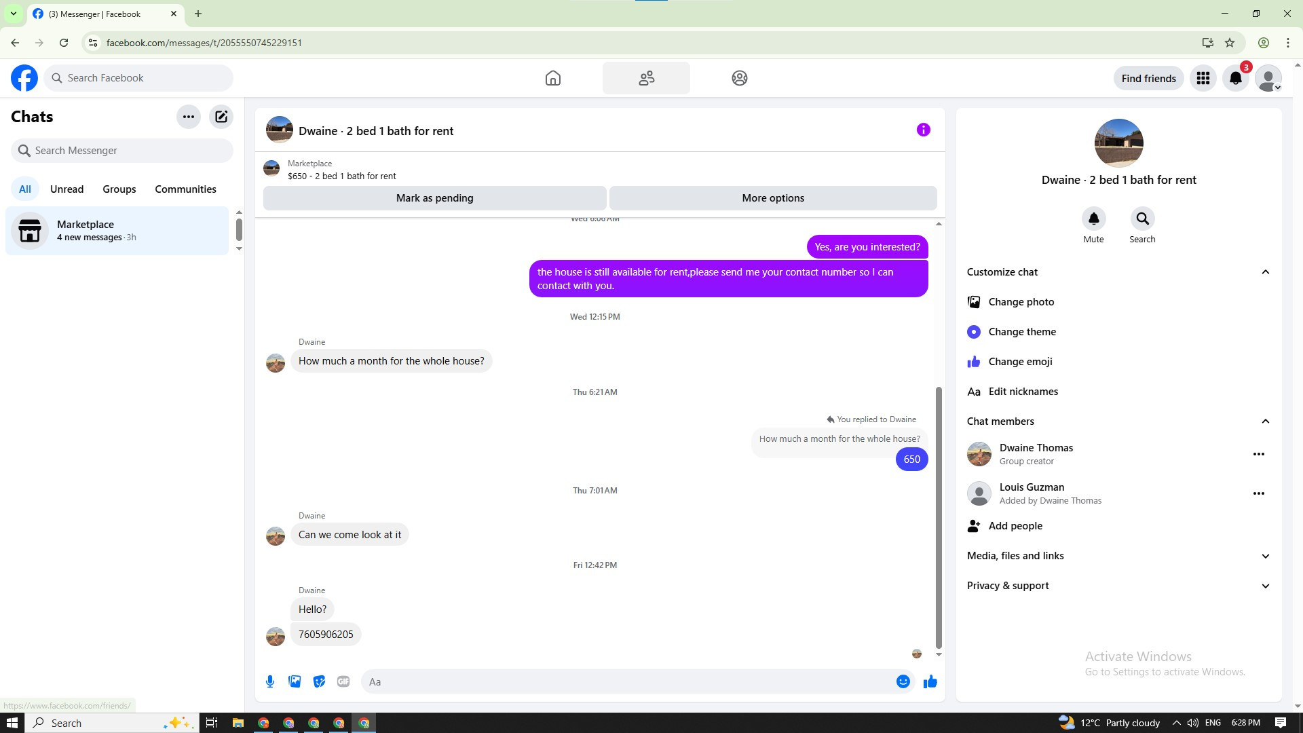This screenshot has height=733, width=1303.
Task: Reload the page with browser refresh
Action: point(64,43)
